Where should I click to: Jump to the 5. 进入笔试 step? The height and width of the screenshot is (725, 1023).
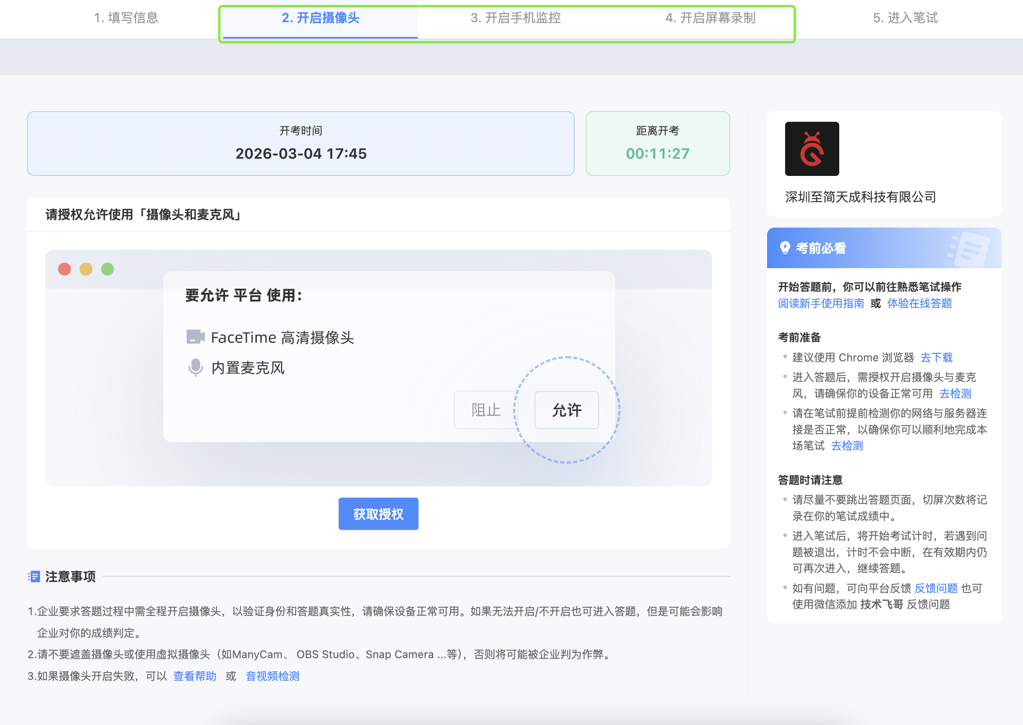(x=905, y=18)
